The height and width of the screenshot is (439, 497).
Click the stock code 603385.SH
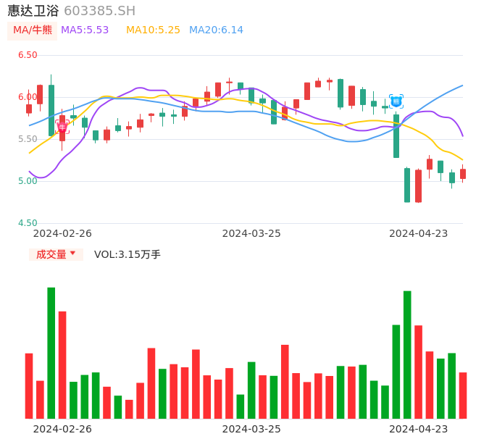tap(99, 11)
